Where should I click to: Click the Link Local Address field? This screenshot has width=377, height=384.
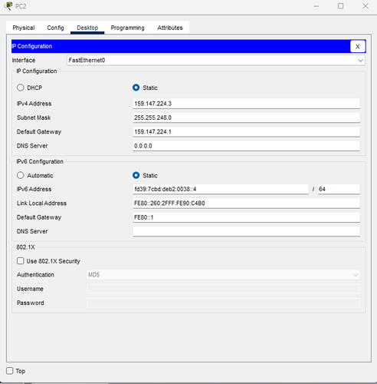pyautogui.click(x=246, y=204)
